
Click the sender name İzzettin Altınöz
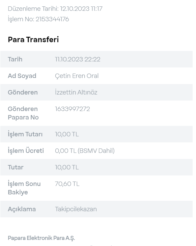[76, 92]
